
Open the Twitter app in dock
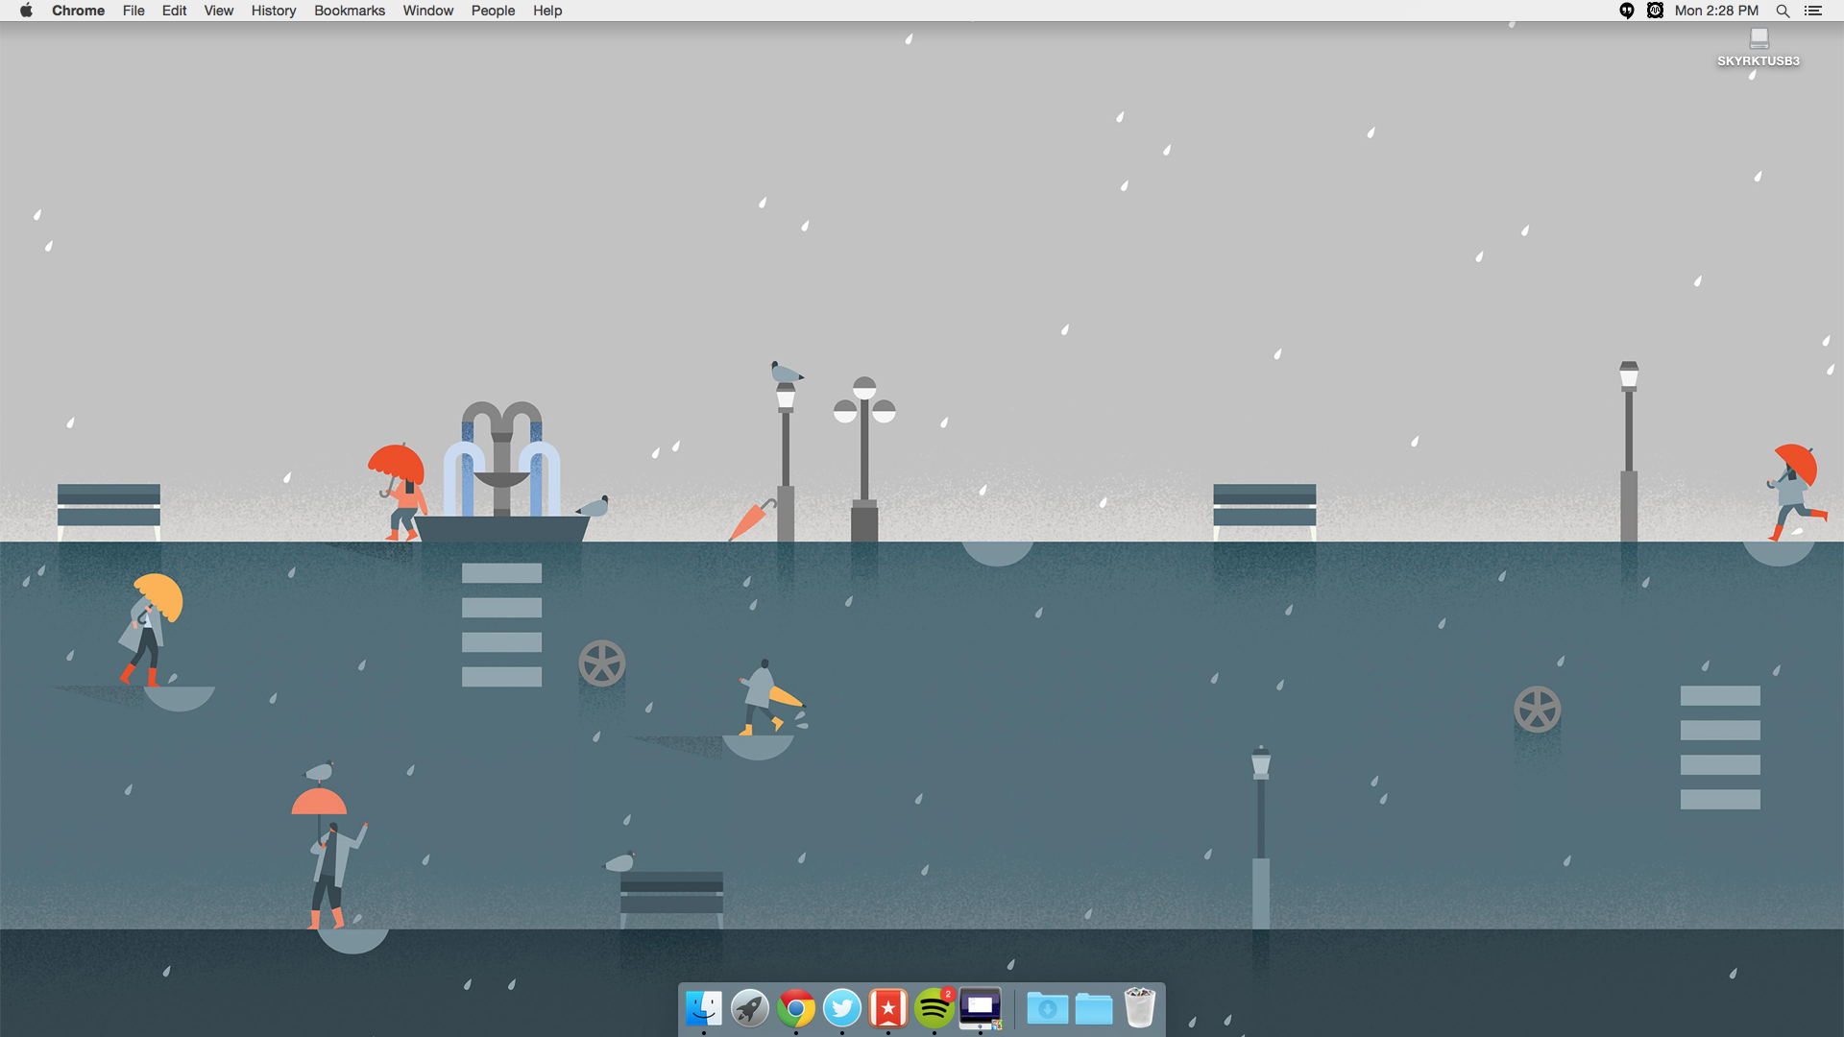(842, 1008)
